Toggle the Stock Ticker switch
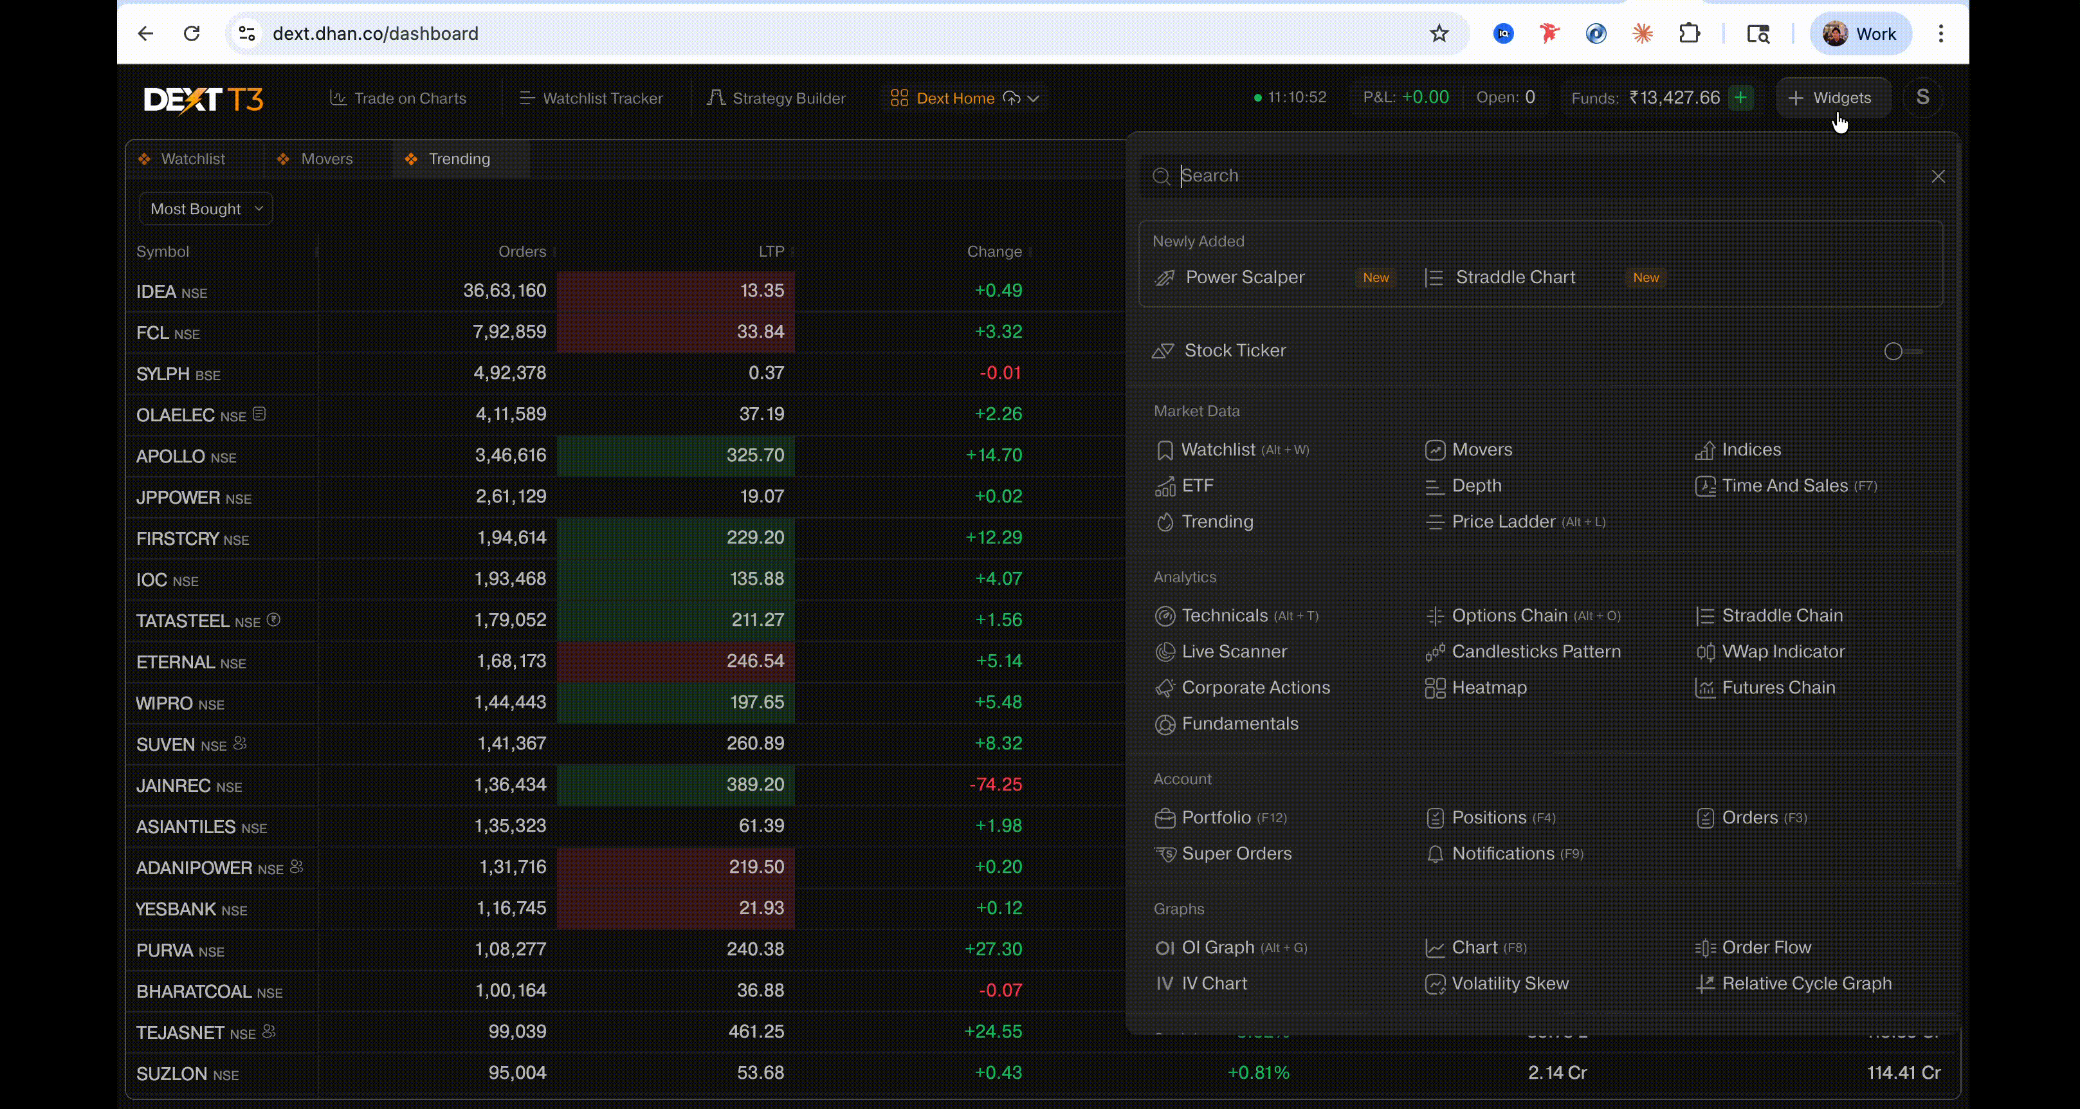Viewport: 2080px width, 1109px height. (x=1902, y=351)
